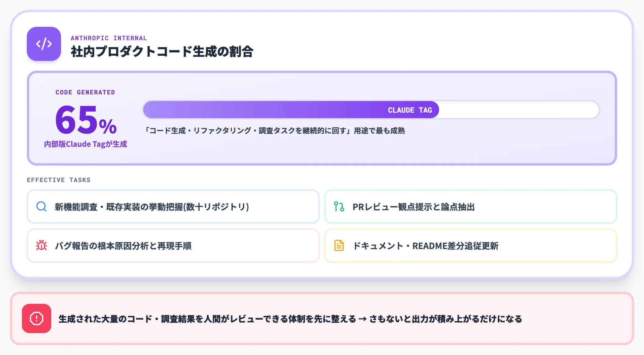The height and width of the screenshot is (355, 644).
Task: Click the green pull request icon
Action: click(339, 207)
